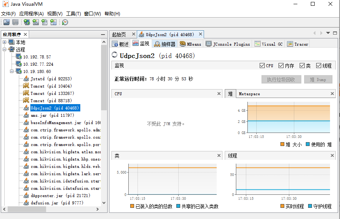Click the 远程 network icon
This screenshot has height=219, width=340.
coord(12,50)
